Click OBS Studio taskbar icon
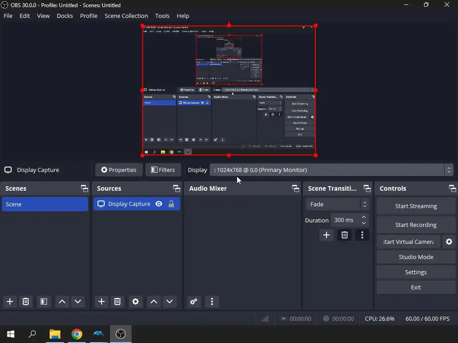The image size is (458, 343). (x=121, y=334)
